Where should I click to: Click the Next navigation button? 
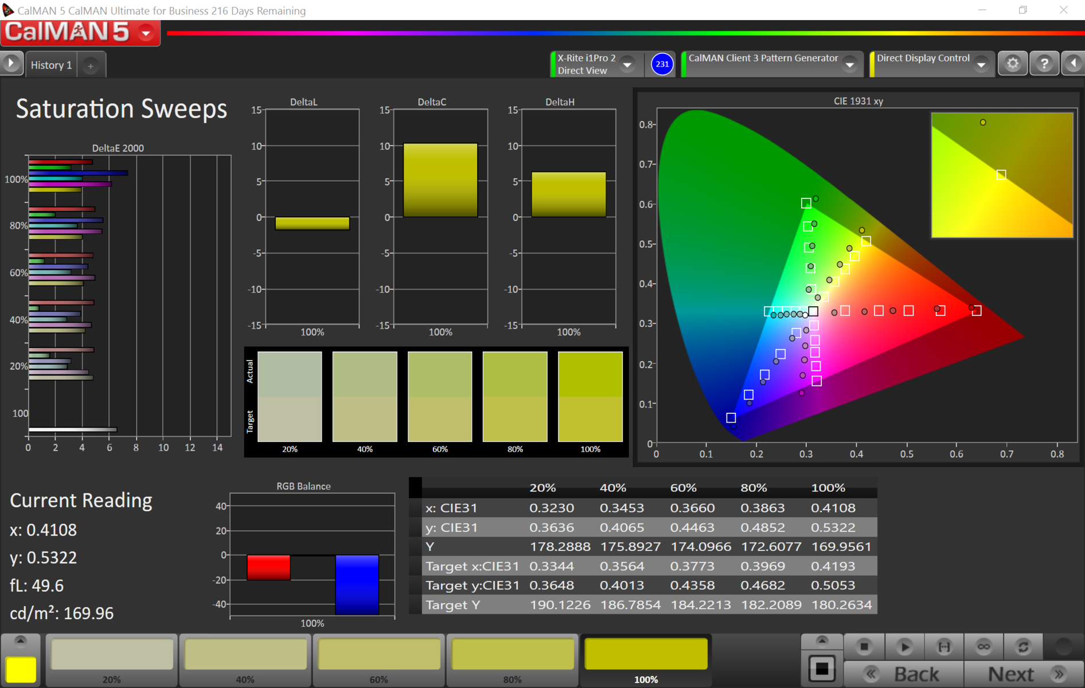1024,674
